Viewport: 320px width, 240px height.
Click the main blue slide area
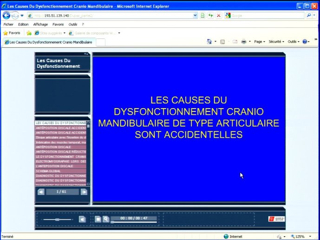pos(189,129)
